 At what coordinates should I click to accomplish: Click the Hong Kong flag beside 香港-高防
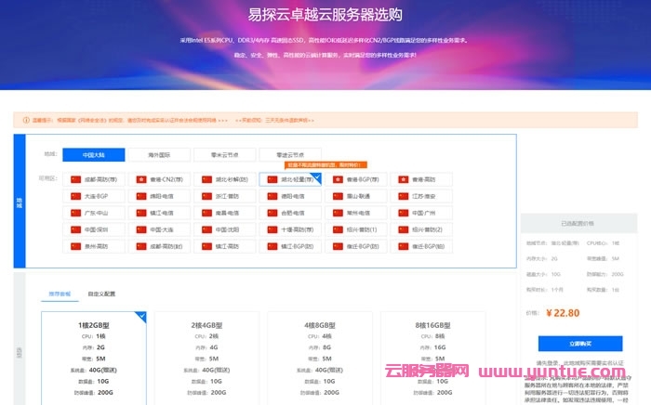coord(404,179)
